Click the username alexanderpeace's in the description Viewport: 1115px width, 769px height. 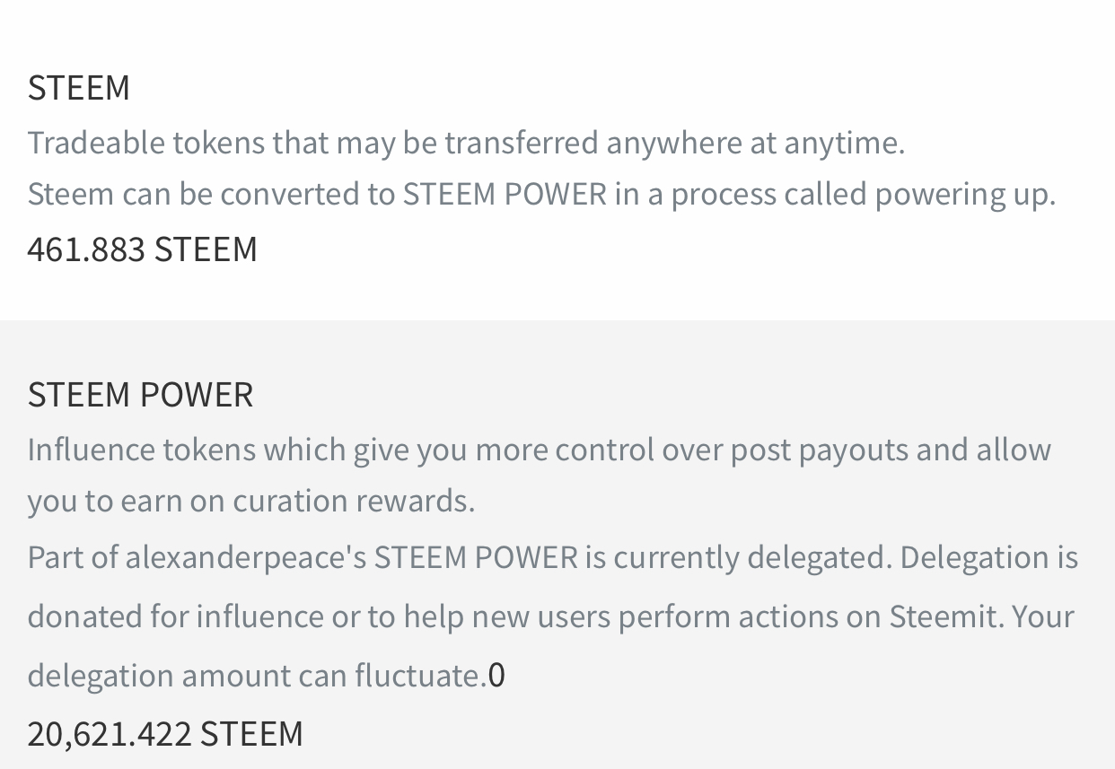click(x=246, y=558)
